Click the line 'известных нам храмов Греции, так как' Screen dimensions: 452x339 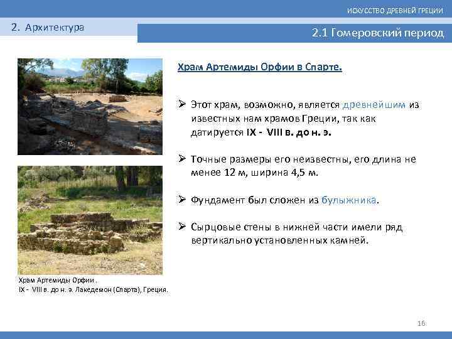pyautogui.click(x=283, y=119)
